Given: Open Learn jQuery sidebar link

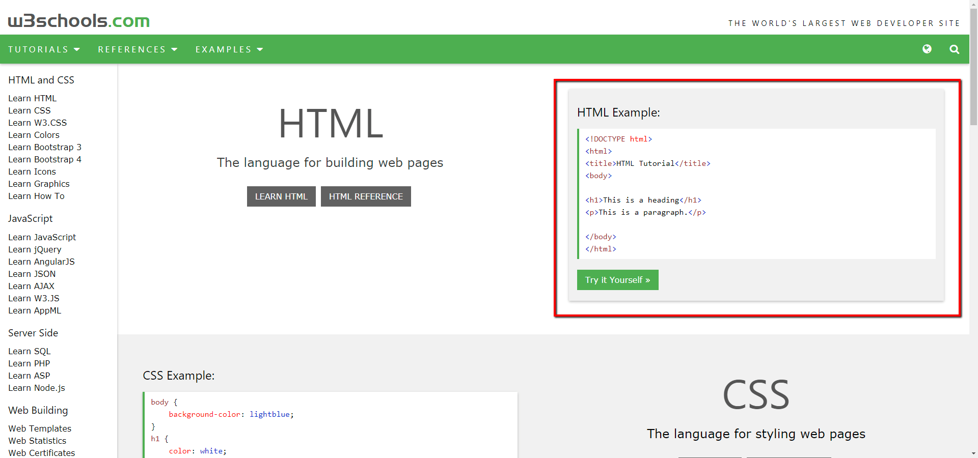Looking at the screenshot, I should click(x=35, y=249).
